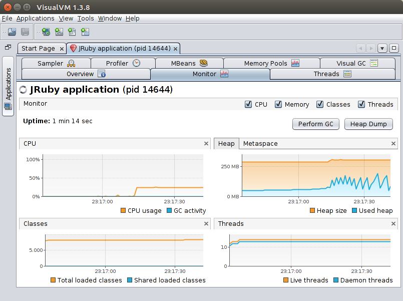Image resolution: width=403 pixels, height=301 pixels.
Task: Click the Load Snapshot toolbar icon
Action: (12, 32)
